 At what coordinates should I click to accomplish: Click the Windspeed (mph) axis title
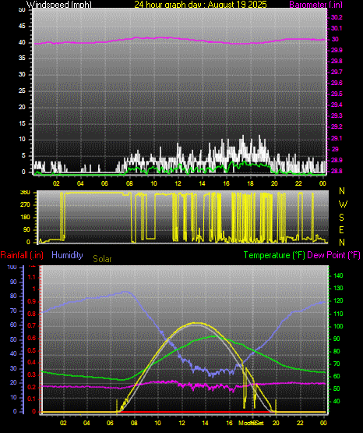coord(59,4)
